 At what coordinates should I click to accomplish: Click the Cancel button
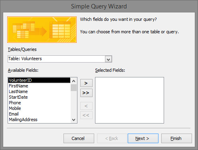pyautogui.click(x=79, y=138)
